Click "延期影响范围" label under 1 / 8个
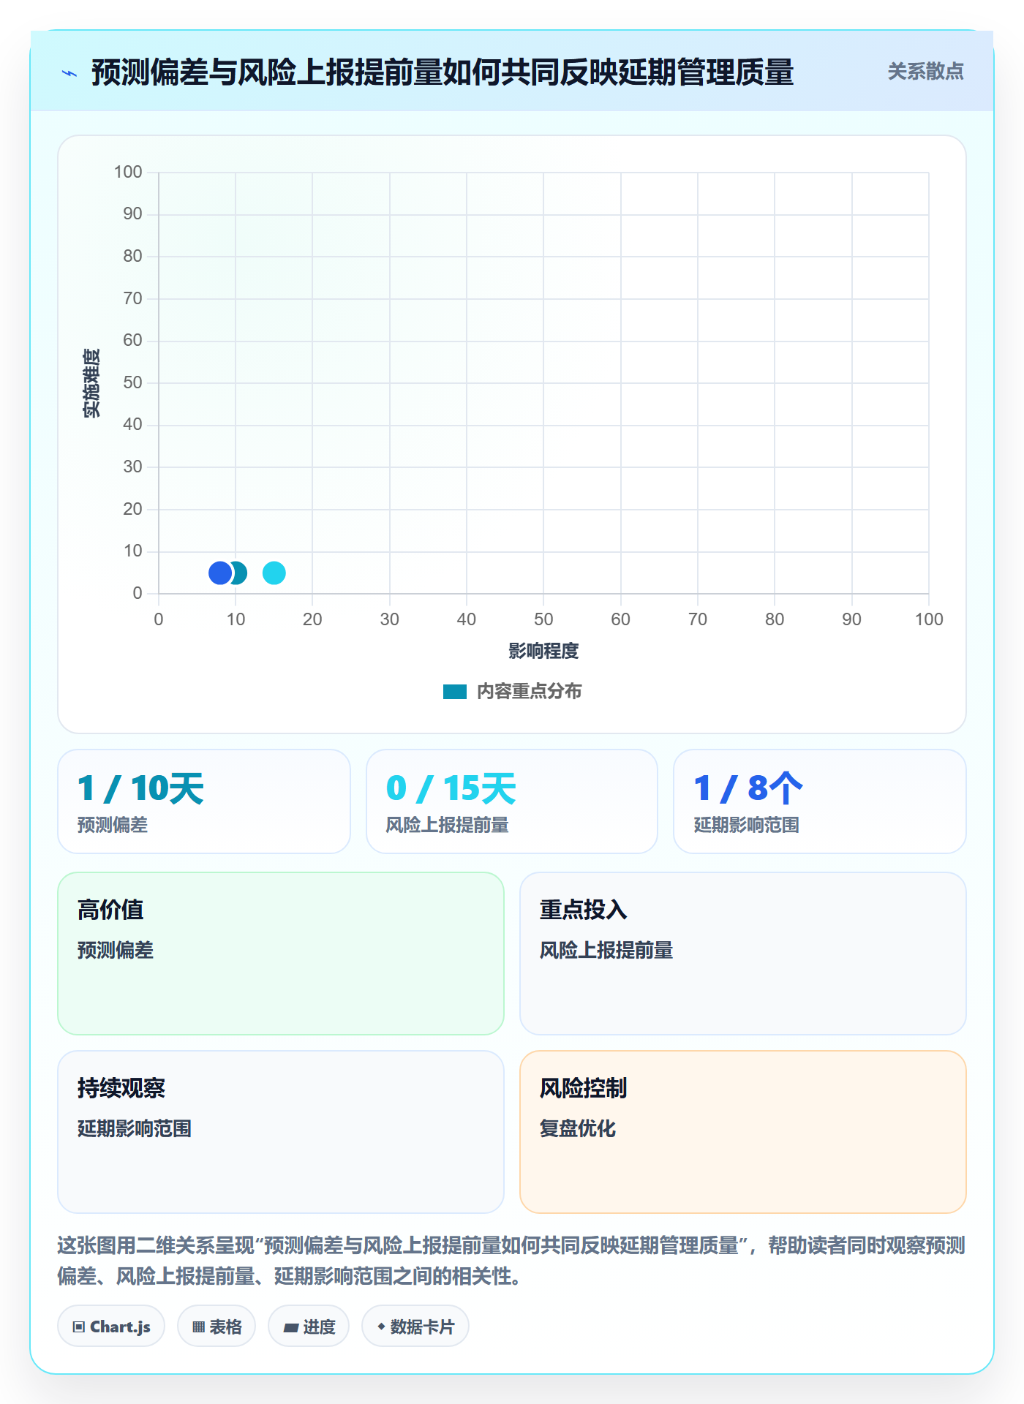Screen dimensions: 1024x1404 click(747, 826)
